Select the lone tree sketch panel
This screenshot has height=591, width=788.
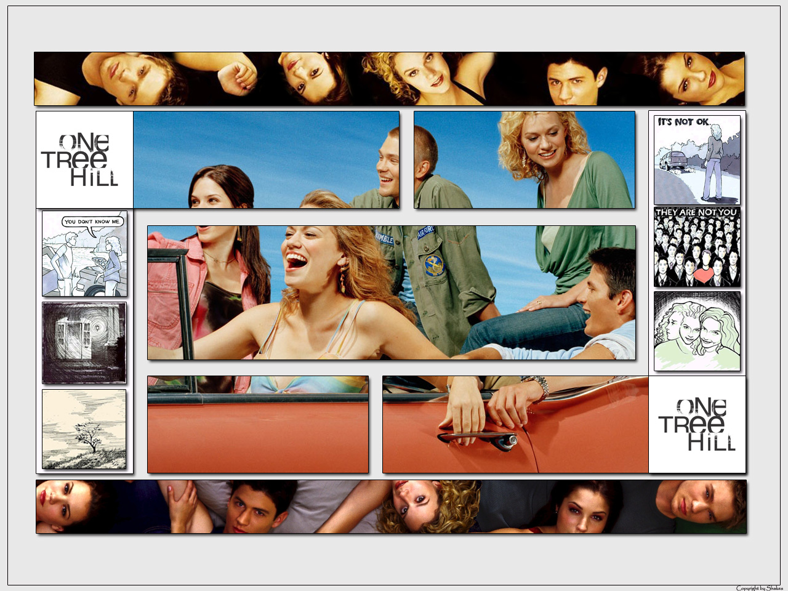[x=84, y=428]
